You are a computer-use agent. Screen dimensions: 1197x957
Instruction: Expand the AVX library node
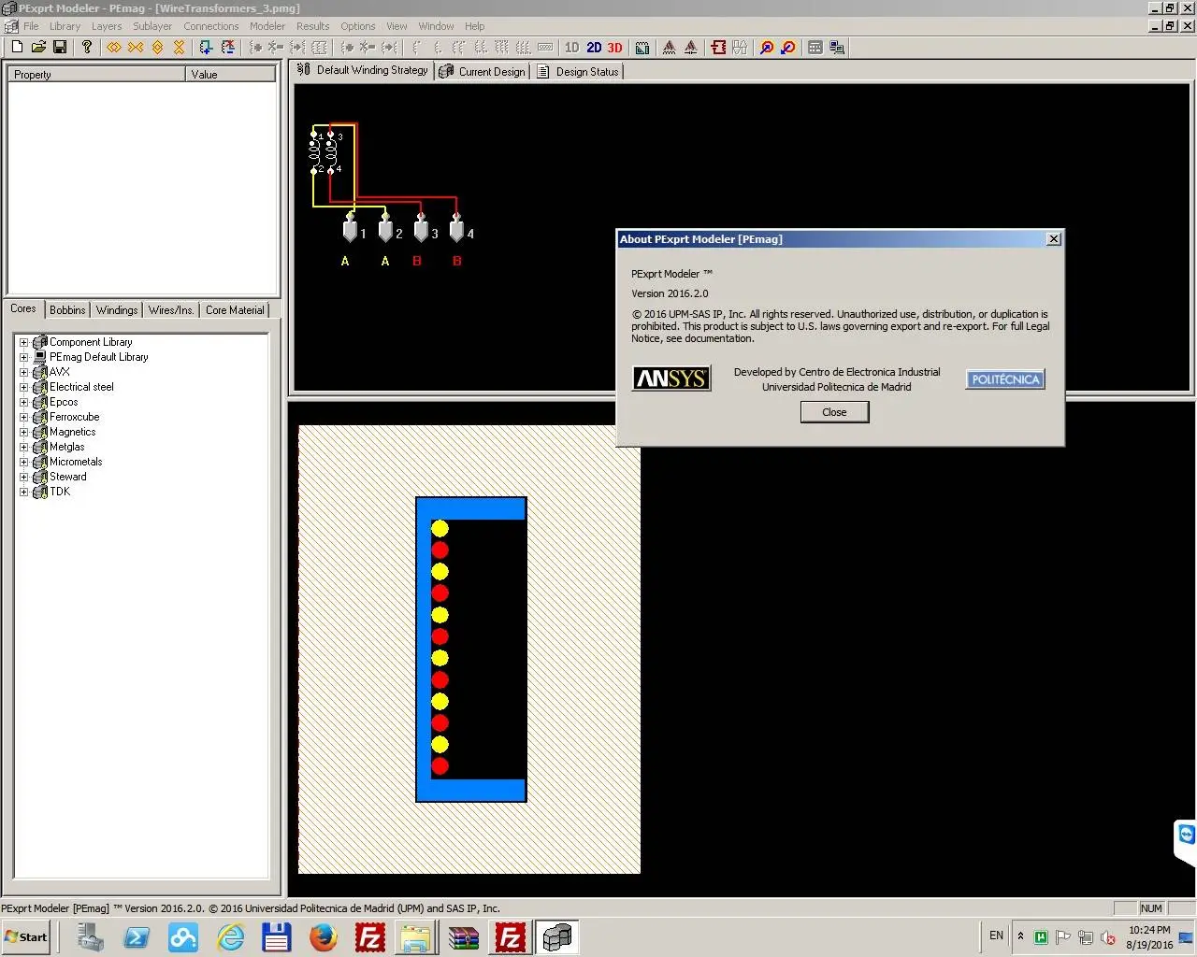[23, 372]
